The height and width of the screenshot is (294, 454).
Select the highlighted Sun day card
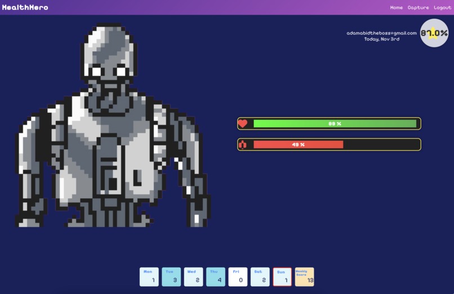click(282, 277)
